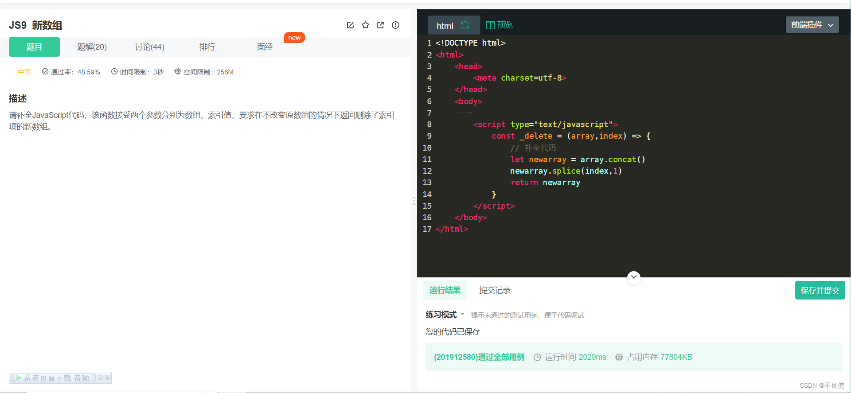Click the 通过率: 48.59% text
This screenshot has height=393, width=851.
click(71, 72)
